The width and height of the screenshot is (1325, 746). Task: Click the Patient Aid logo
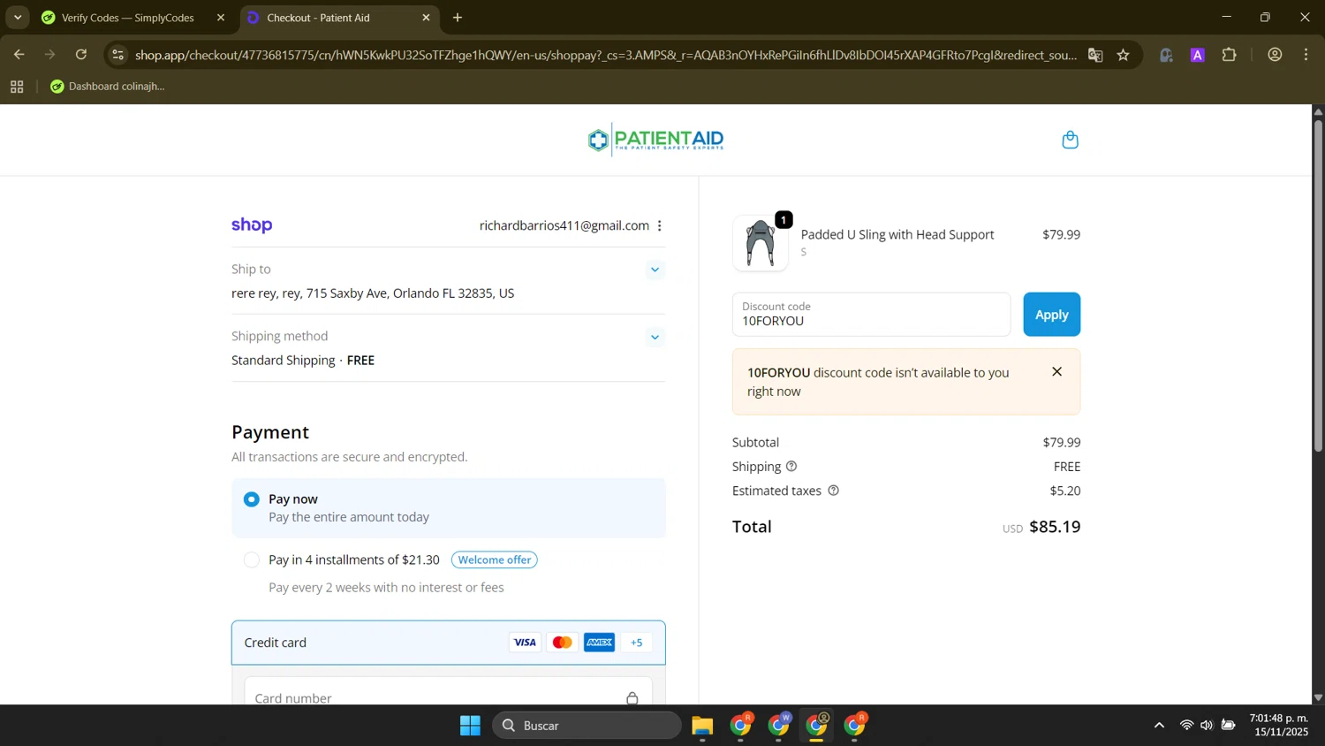click(x=656, y=140)
